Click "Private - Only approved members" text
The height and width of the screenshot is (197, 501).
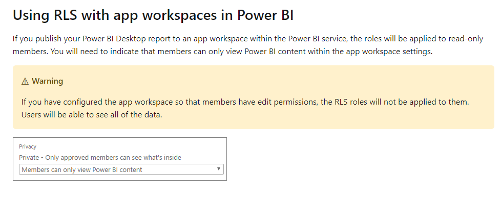pos(100,157)
